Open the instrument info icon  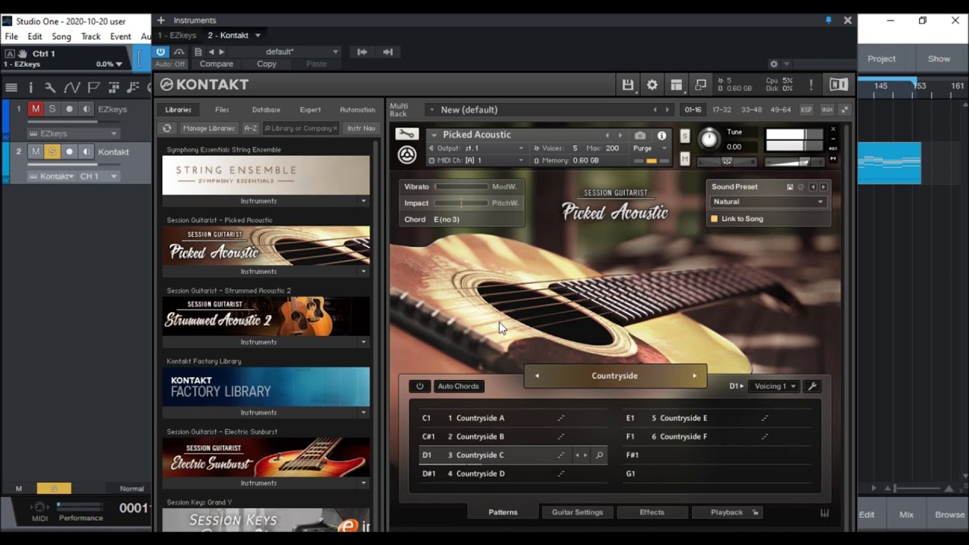click(662, 135)
